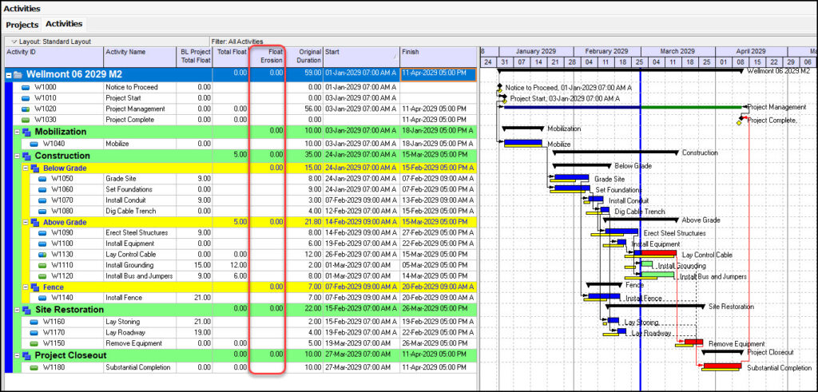Sort by the Start column header
This screenshot has height=392, width=818.
tap(362, 57)
